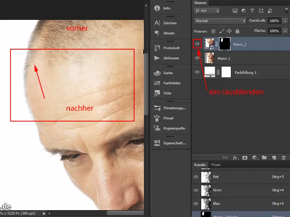Select the Blau channel row
290x217 pixels.
pyautogui.click(x=241, y=204)
